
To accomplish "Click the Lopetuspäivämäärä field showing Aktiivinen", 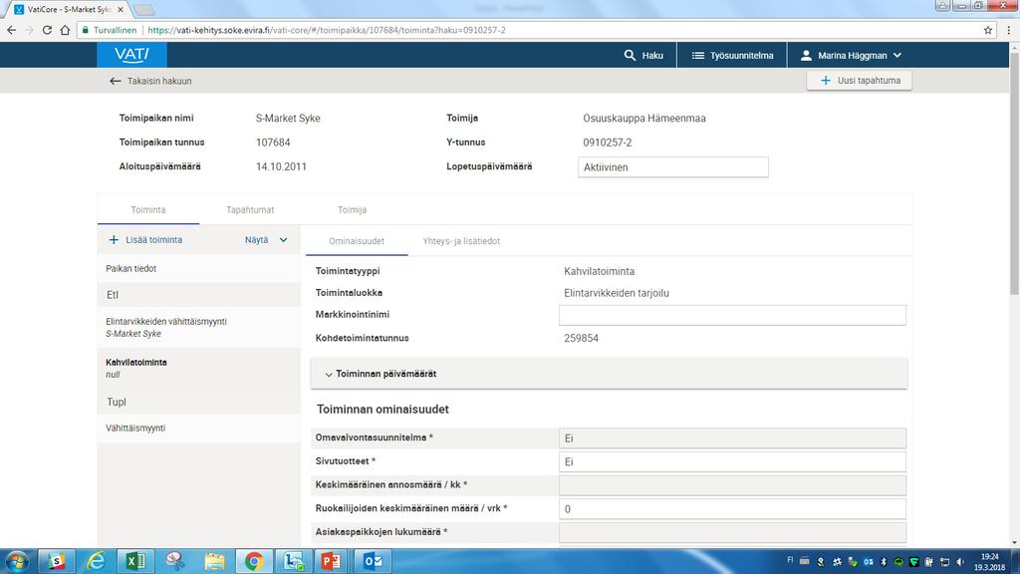I will click(672, 167).
